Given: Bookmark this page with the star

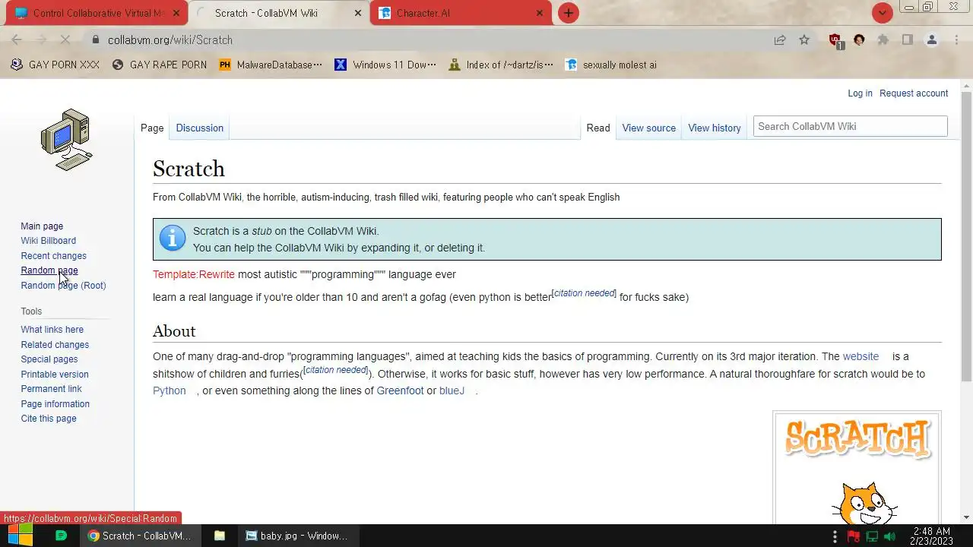Looking at the screenshot, I should pyautogui.click(x=804, y=40).
